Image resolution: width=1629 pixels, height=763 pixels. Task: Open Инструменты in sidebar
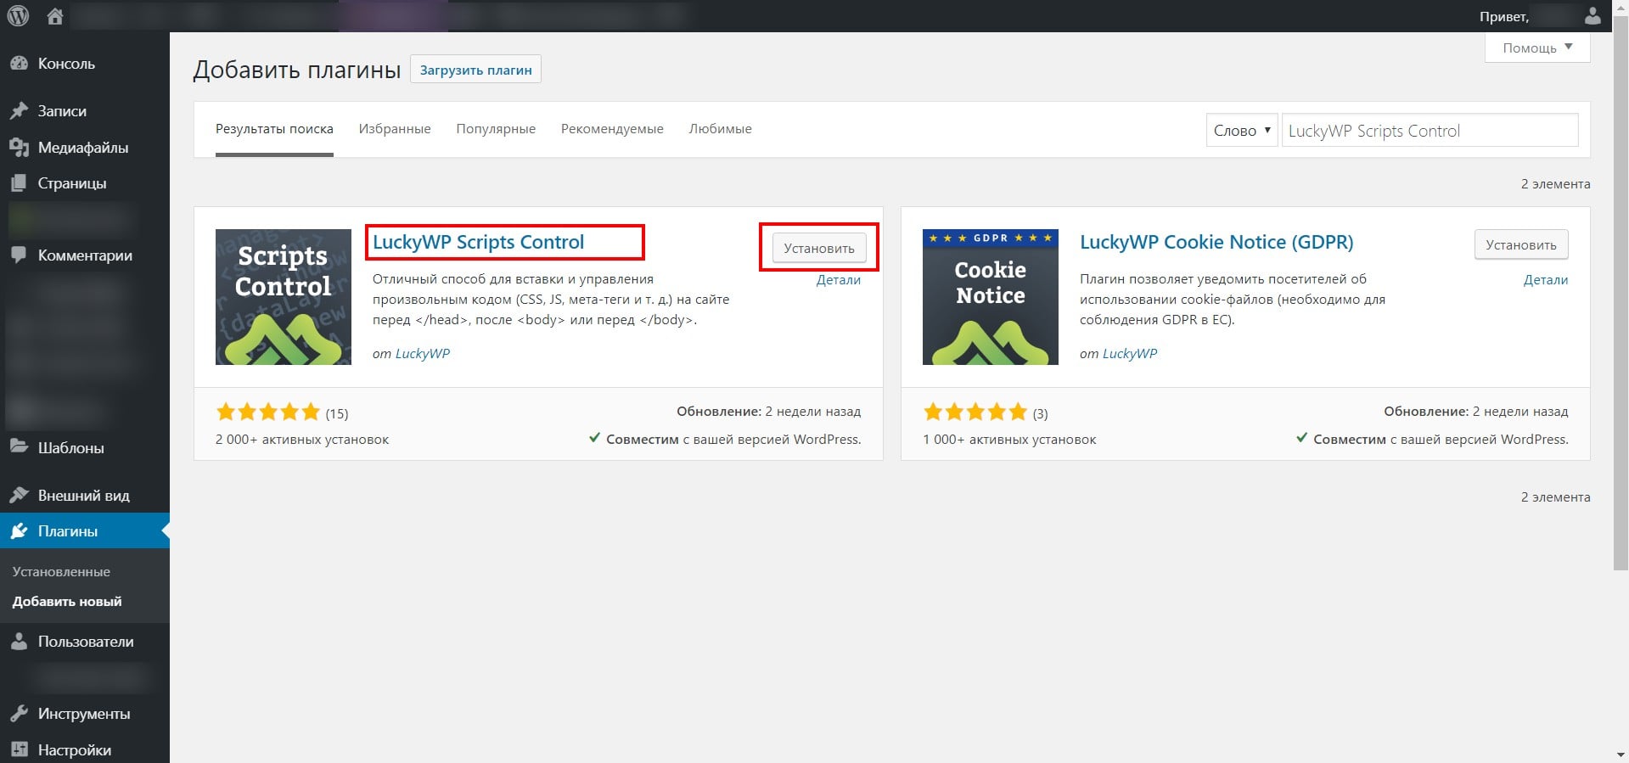coord(83,714)
